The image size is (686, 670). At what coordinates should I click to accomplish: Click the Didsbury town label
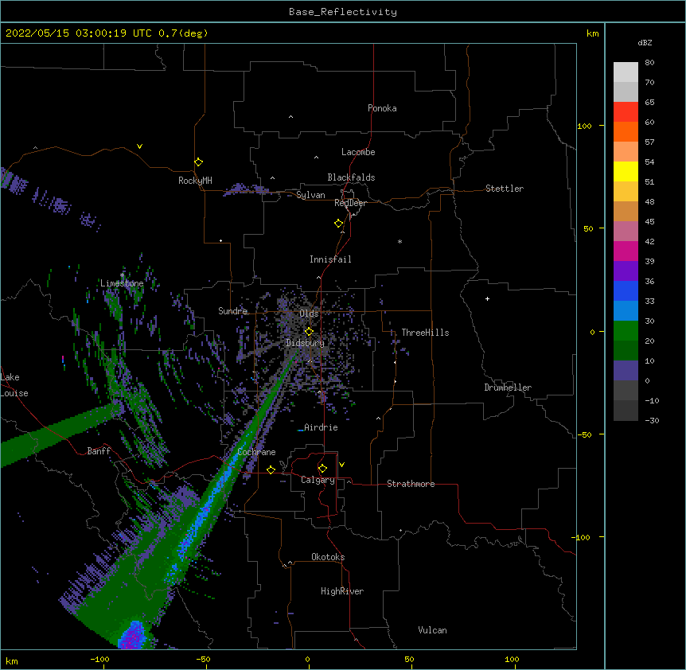click(x=305, y=343)
